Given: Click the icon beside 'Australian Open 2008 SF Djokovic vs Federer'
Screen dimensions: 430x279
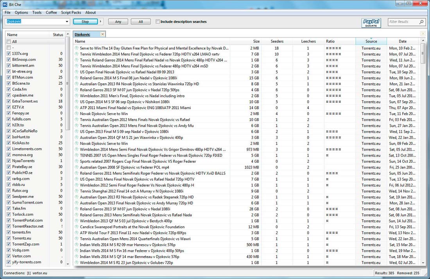Looking at the screenshot, I should pos(77,167).
